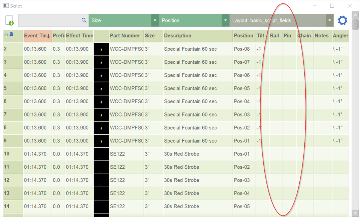
Task: Click the Tilt column header
Action: (x=260, y=36)
